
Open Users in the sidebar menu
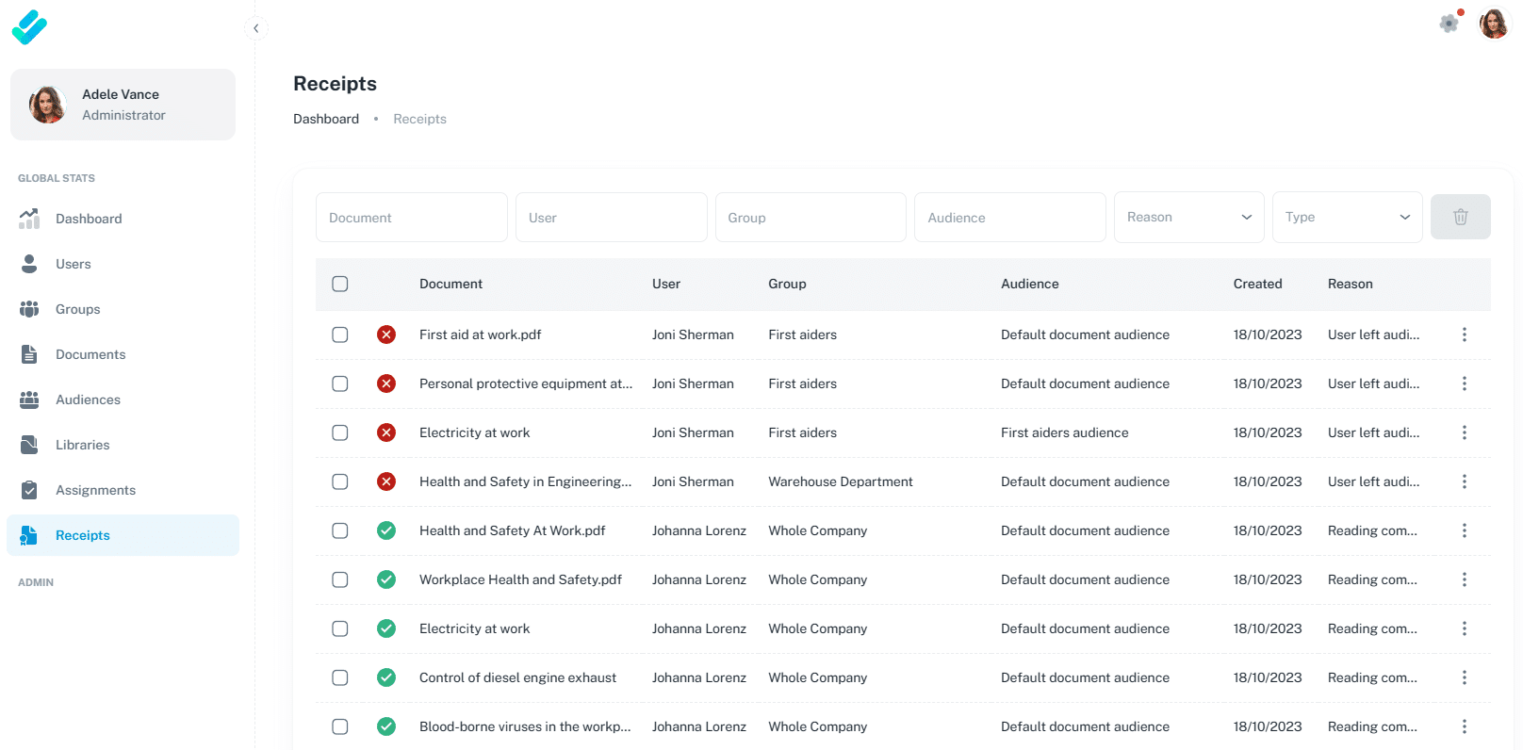123,264
